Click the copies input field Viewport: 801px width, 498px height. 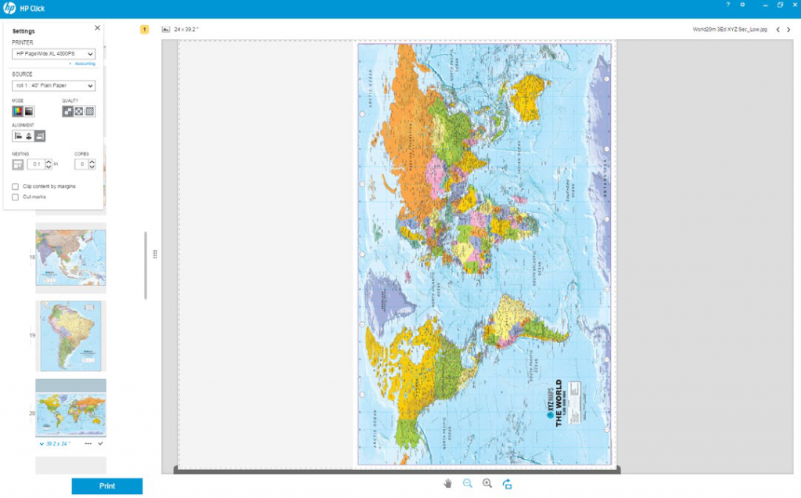[x=81, y=164]
